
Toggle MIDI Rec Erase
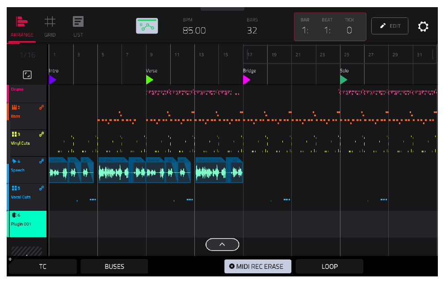click(258, 267)
